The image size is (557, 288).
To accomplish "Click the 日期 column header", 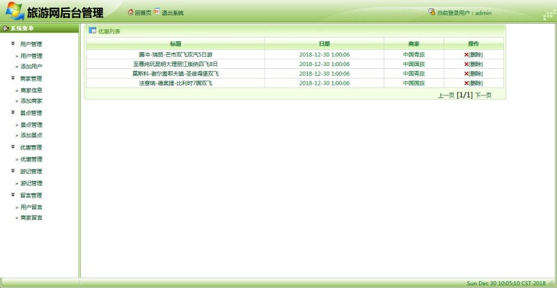I will click(324, 44).
